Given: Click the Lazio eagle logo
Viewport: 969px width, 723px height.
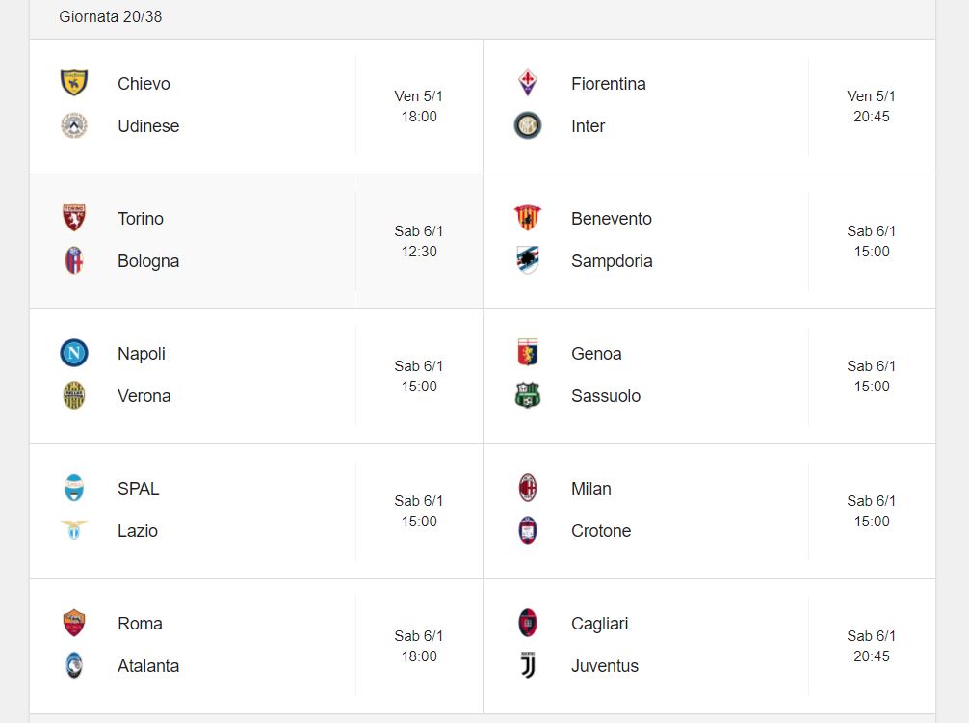Looking at the screenshot, I should (74, 530).
